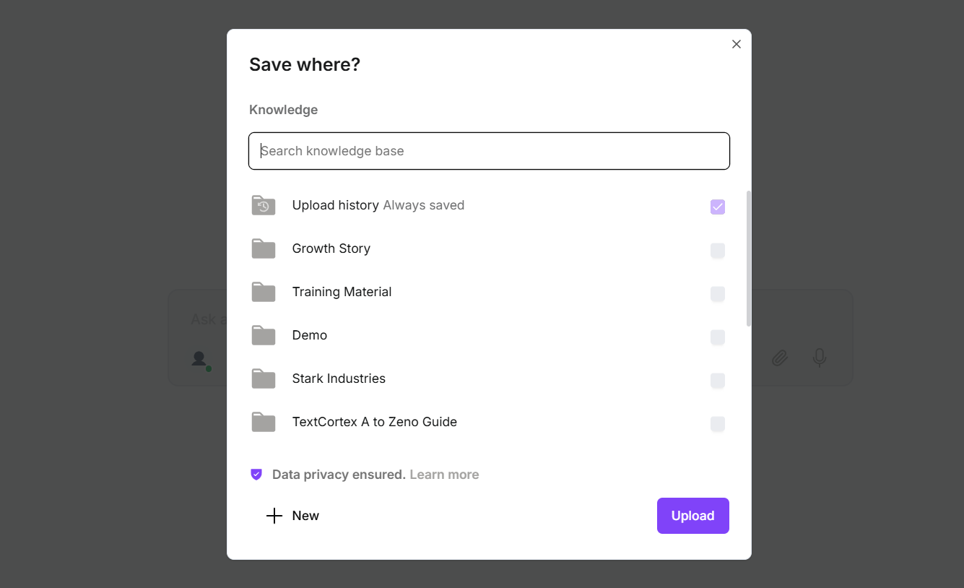This screenshot has width=964, height=588.
Task: Click the user avatar with green status dot
Action: point(200,359)
